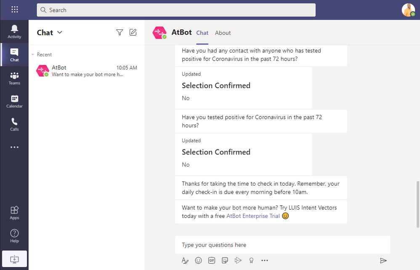Open the AtBot Enterprise Trial link
420x270 pixels.
click(253, 216)
